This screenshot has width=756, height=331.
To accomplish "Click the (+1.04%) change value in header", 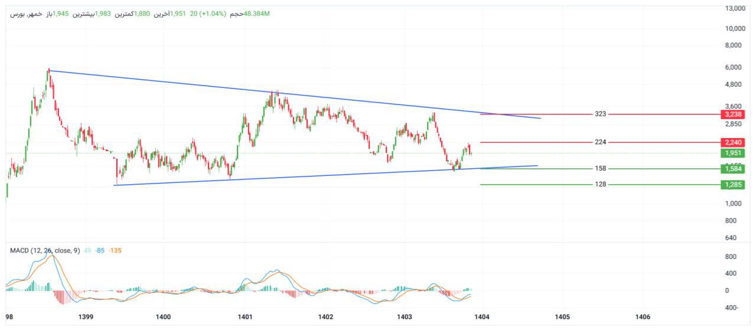I will pyautogui.click(x=214, y=14).
